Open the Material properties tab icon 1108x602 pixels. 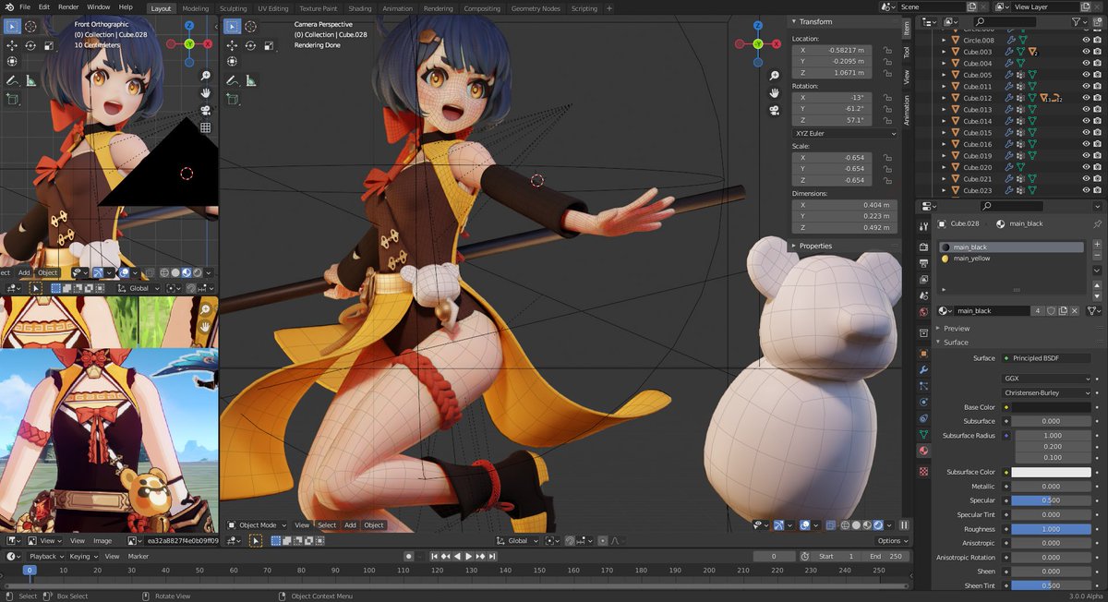[x=923, y=451]
